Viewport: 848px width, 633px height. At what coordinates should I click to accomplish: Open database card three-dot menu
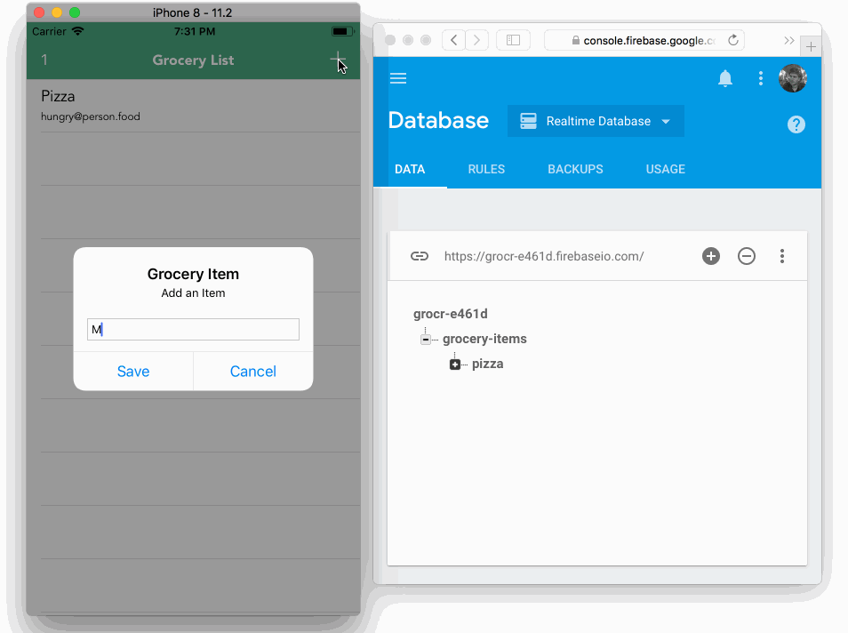(x=782, y=256)
